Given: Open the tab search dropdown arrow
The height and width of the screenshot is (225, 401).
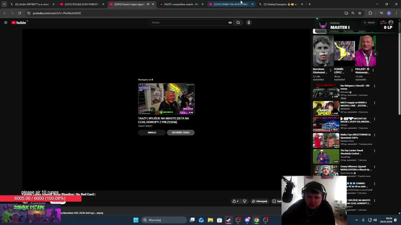Looking at the screenshot, I should click(4, 4).
